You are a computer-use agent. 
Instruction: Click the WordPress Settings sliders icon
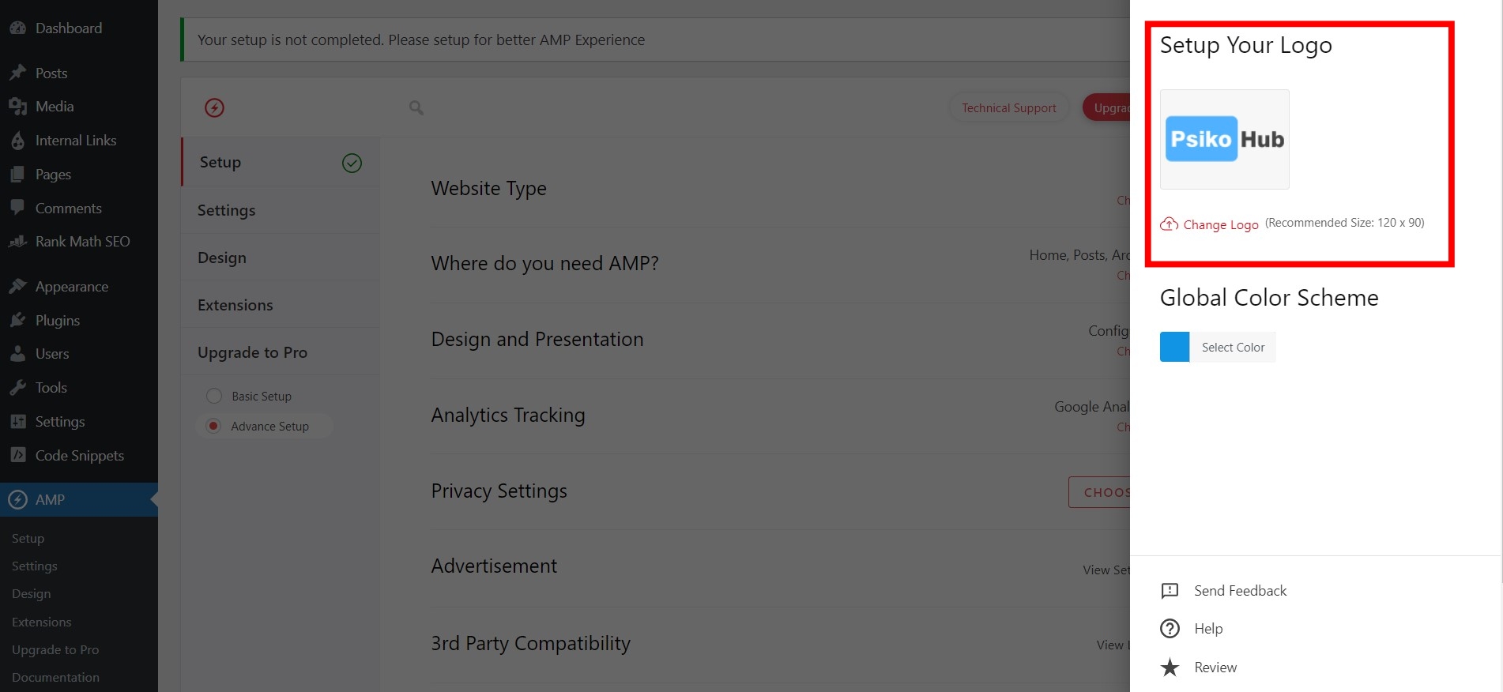point(17,422)
